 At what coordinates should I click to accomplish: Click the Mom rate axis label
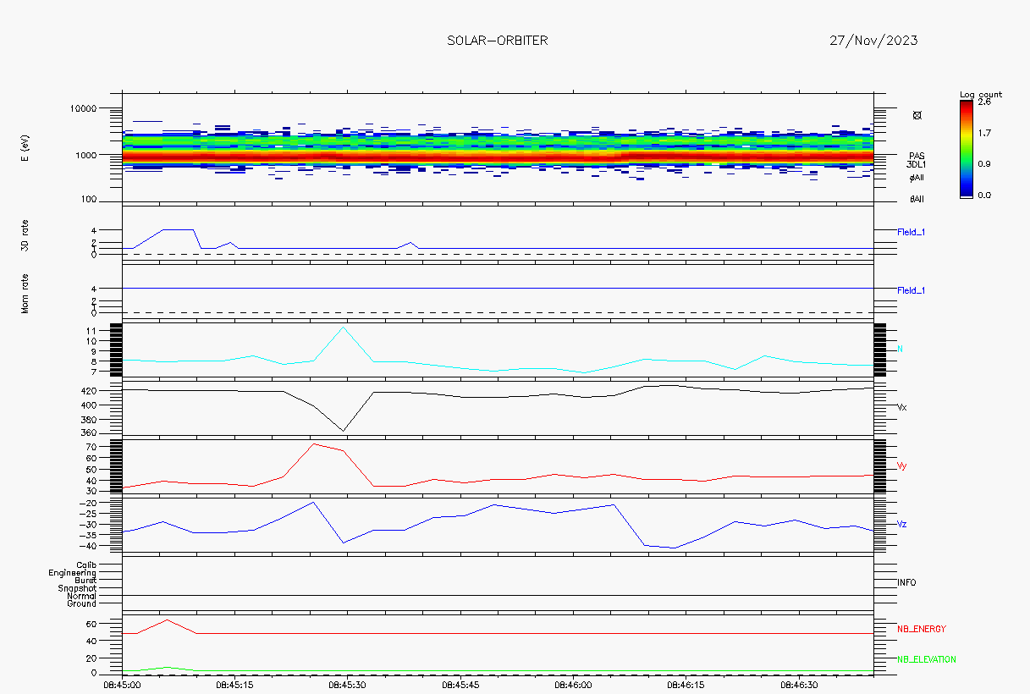click(x=25, y=293)
